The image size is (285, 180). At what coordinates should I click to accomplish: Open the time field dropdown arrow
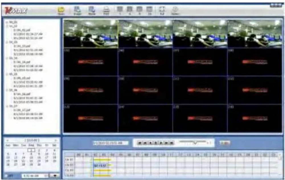pyautogui.click(x=46, y=176)
